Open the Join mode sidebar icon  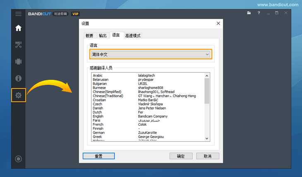(19, 62)
